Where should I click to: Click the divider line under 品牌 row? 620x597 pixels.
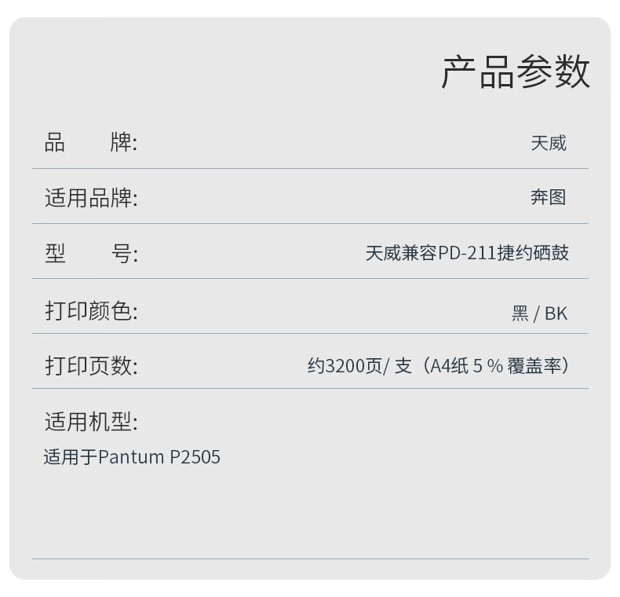tap(310, 169)
